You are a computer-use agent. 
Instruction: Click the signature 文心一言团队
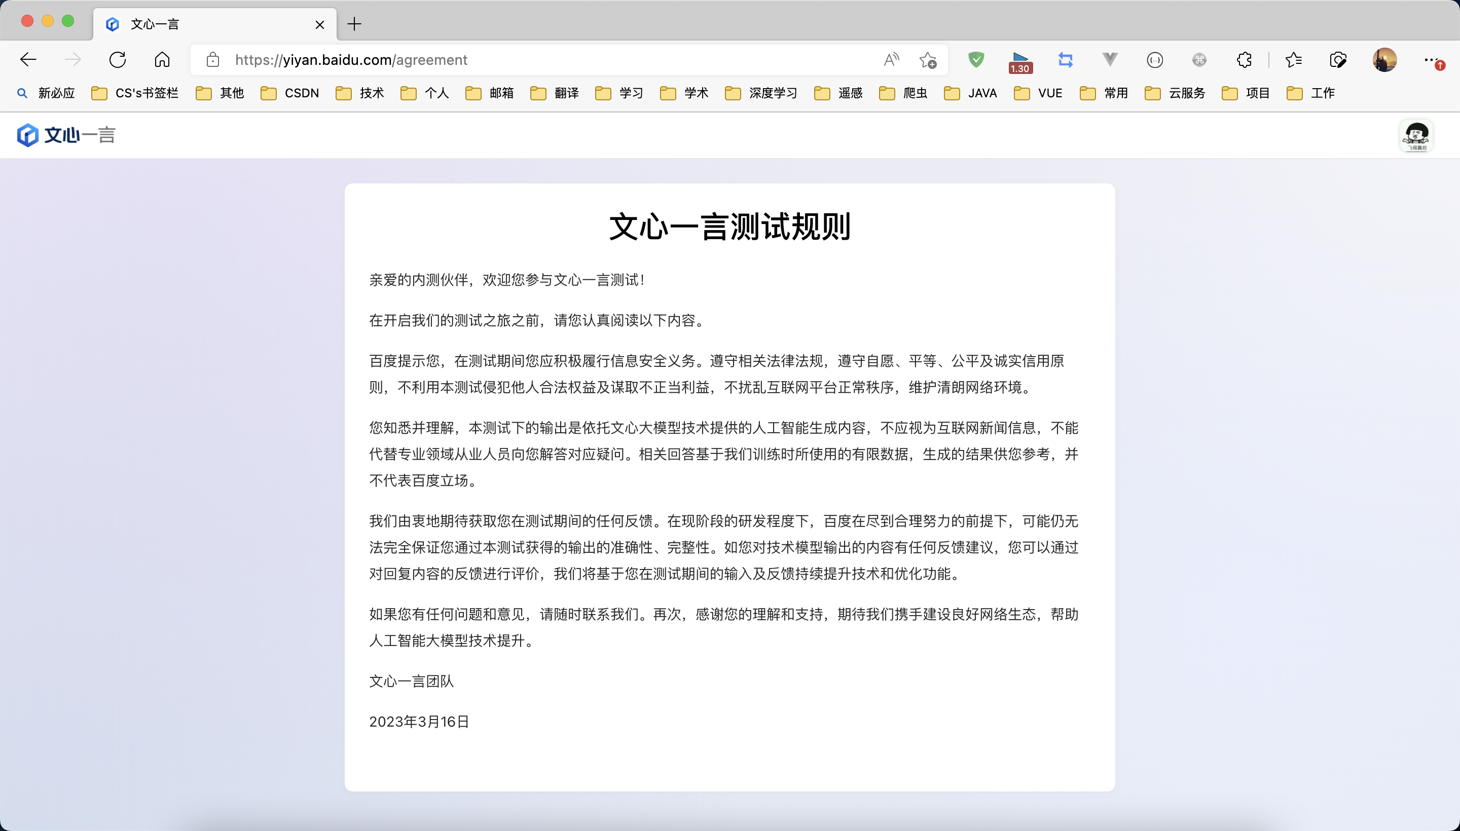(412, 681)
